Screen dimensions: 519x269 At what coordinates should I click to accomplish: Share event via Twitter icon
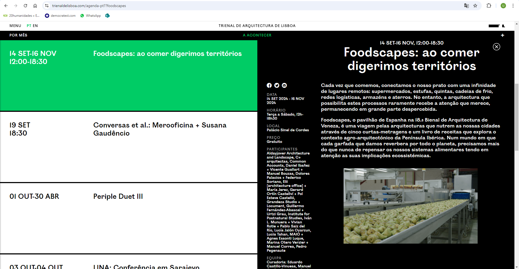[x=277, y=85]
